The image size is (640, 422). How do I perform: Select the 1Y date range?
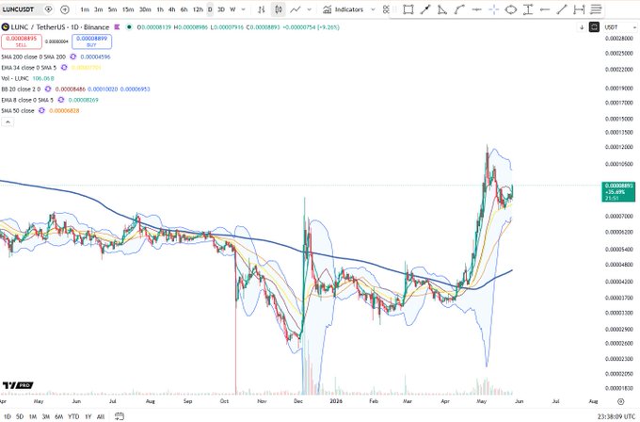pos(88,416)
